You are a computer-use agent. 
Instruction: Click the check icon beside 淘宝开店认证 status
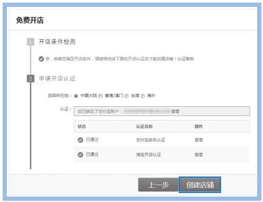(81, 155)
